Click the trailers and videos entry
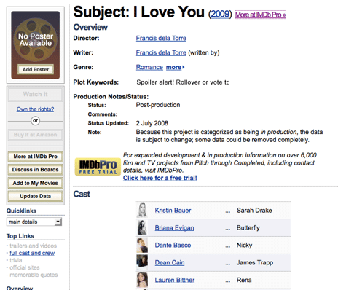This screenshot has width=338, height=290. [x=33, y=246]
